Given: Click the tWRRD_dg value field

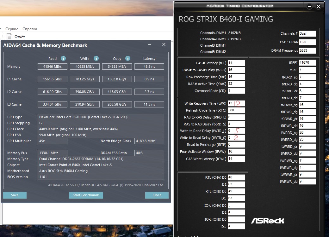Looking at the screenshot, I should [307, 139].
